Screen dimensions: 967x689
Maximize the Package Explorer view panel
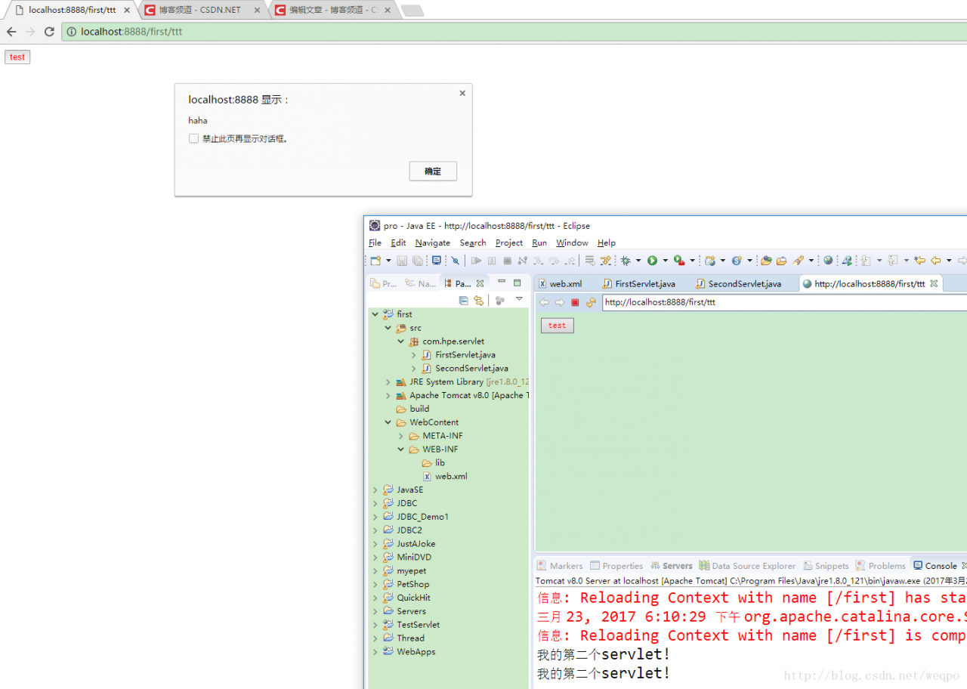coord(517,283)
